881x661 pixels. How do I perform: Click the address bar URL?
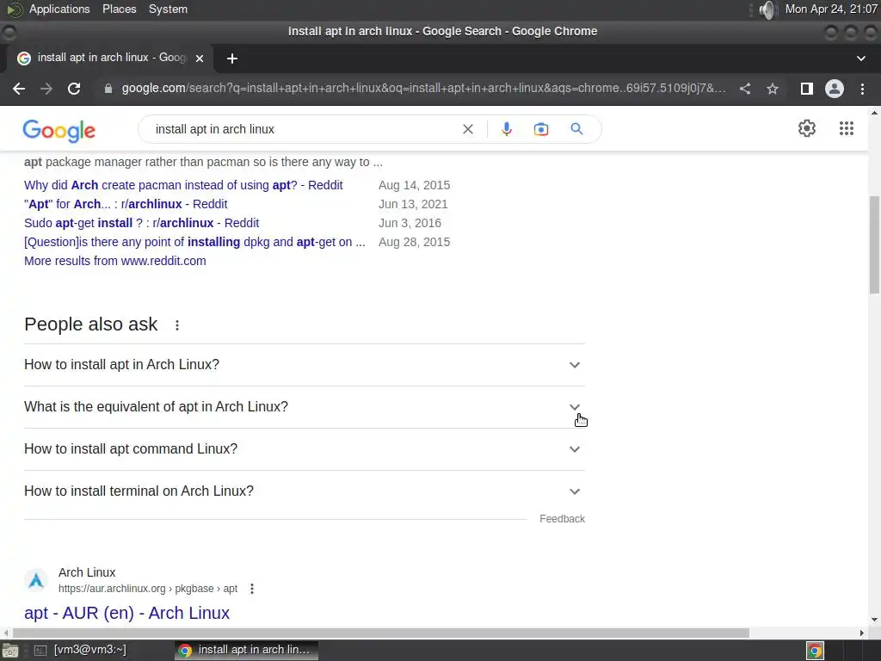click(423, 89)
